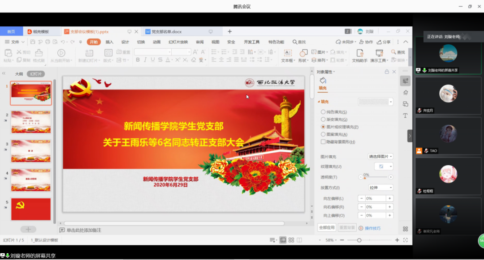Image resolution: width=484 pixels, height=260 pixels.
Task: Select 渐变填充 radio option
Action: click(323, 119)
